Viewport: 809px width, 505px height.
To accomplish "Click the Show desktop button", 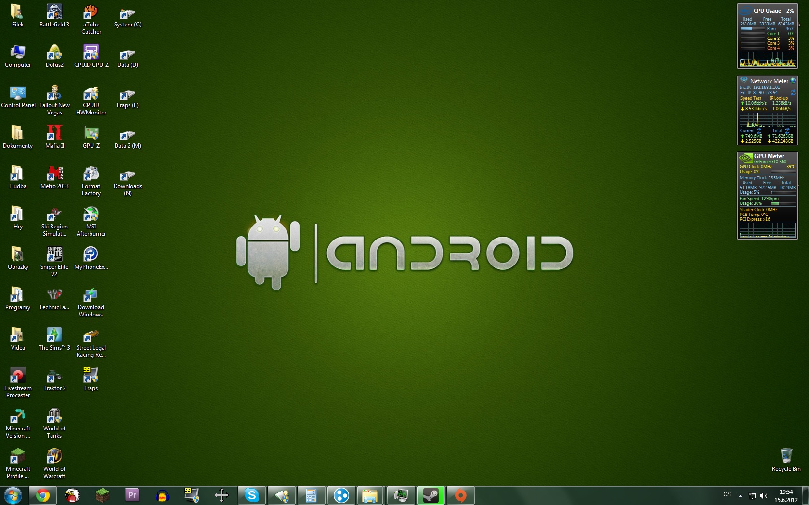I will (806, 496).
